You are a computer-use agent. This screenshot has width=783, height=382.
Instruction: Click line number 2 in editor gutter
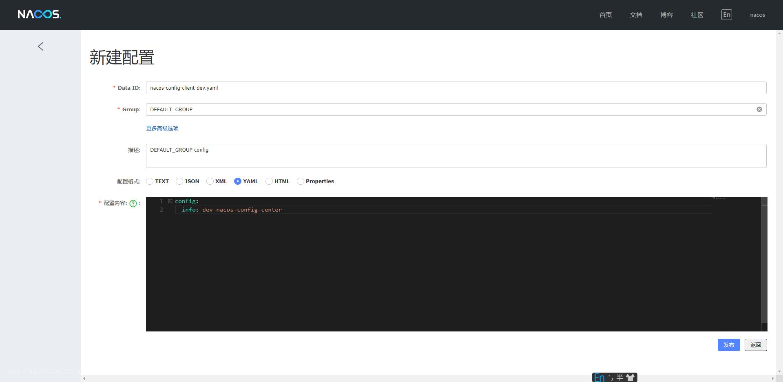click(x=161, y=210)
